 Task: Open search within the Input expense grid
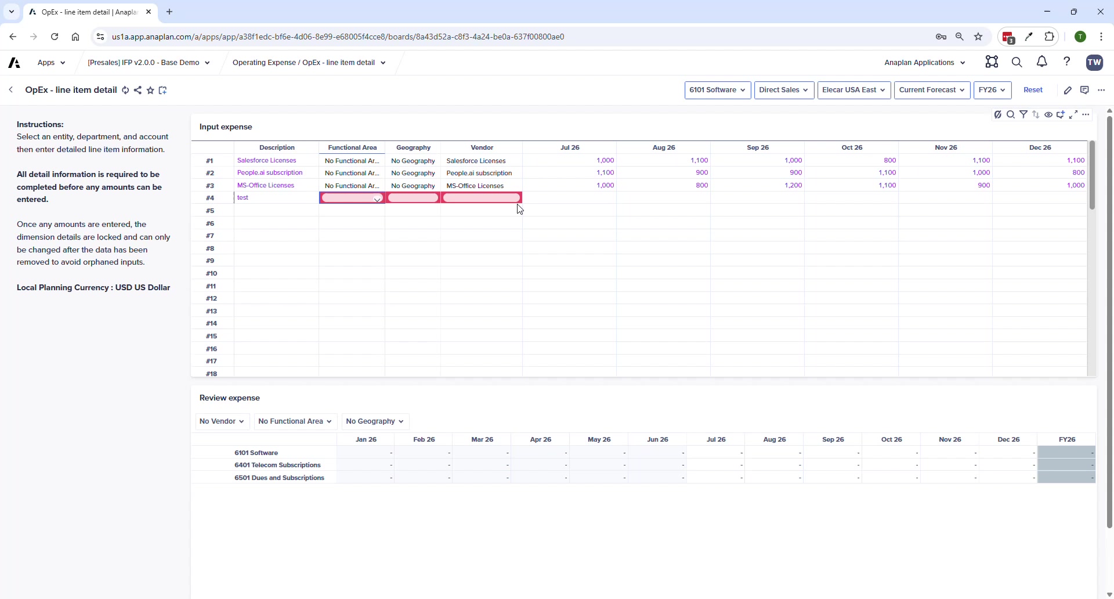[x=1011, y=114]
